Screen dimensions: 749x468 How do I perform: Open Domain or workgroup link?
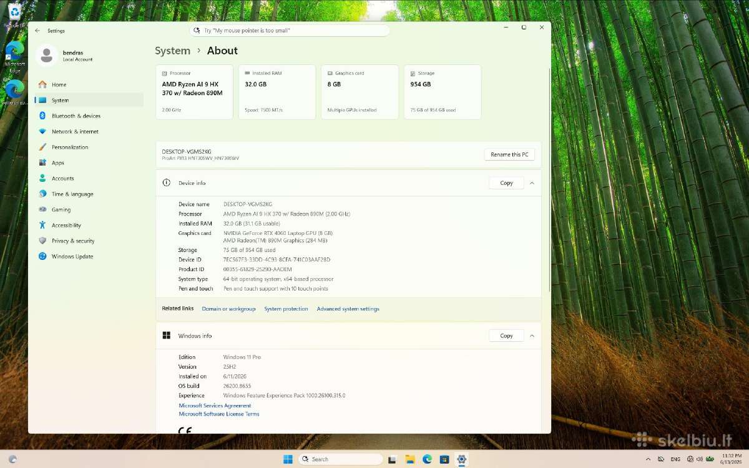point(228,309)
